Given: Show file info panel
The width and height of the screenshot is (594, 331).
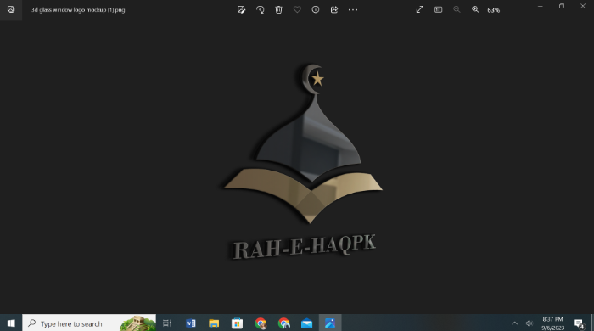Looking at the screenshot, I should click(x=315, y=10).
